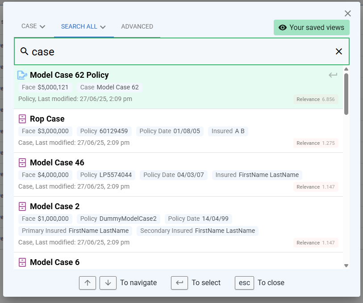Click the case icon next to Rop Case
The width and height of the screenshot is (363, 303).
pos(22,119)
